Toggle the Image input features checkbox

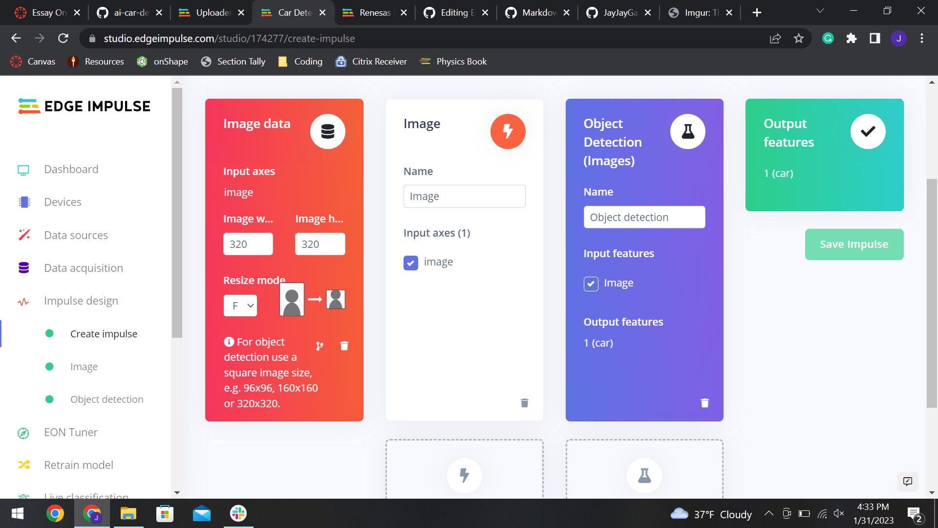click(591, 284)
